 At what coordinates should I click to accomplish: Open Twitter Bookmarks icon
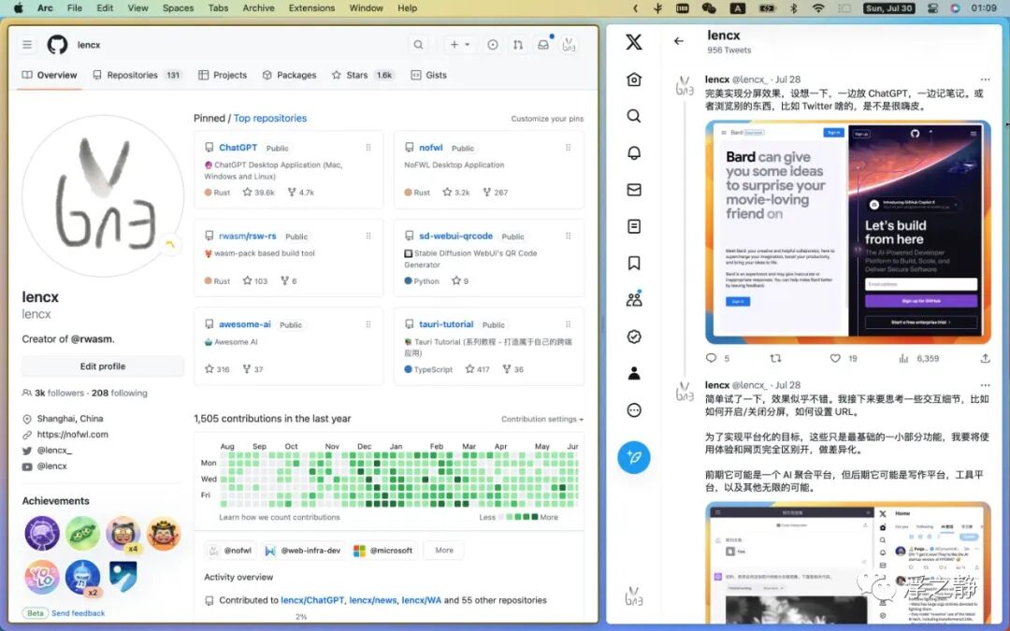pos(634,264)
